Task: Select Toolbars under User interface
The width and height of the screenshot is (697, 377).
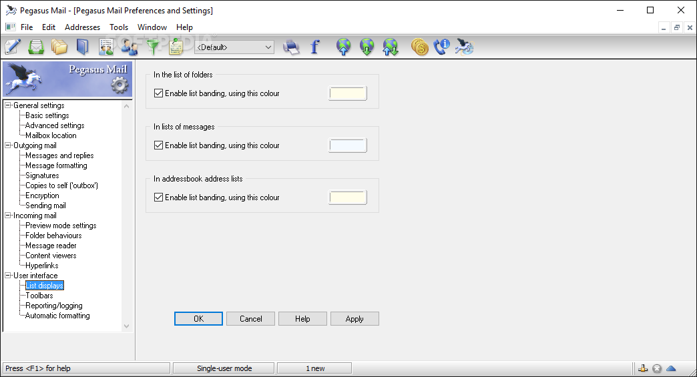Action: coord(39,296)
